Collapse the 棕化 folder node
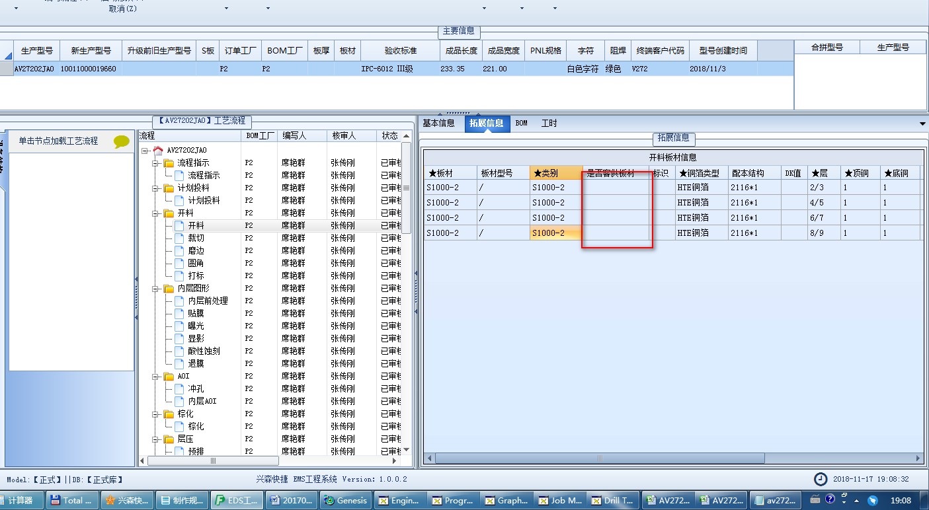This screenshot has width=929, height=510. [x=156, y=414]
